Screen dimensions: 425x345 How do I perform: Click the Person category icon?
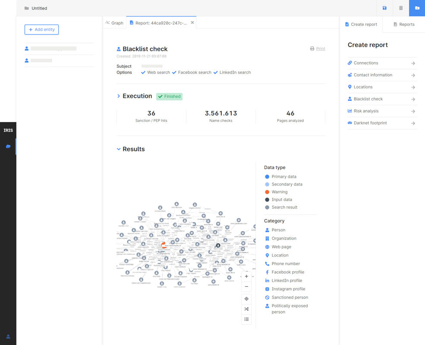pyautogui.click(x=267, y=230)
